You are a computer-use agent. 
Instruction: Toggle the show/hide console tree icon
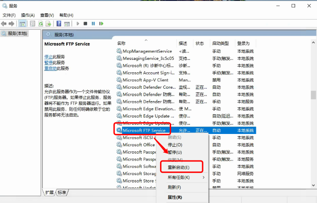pos(22,23)
